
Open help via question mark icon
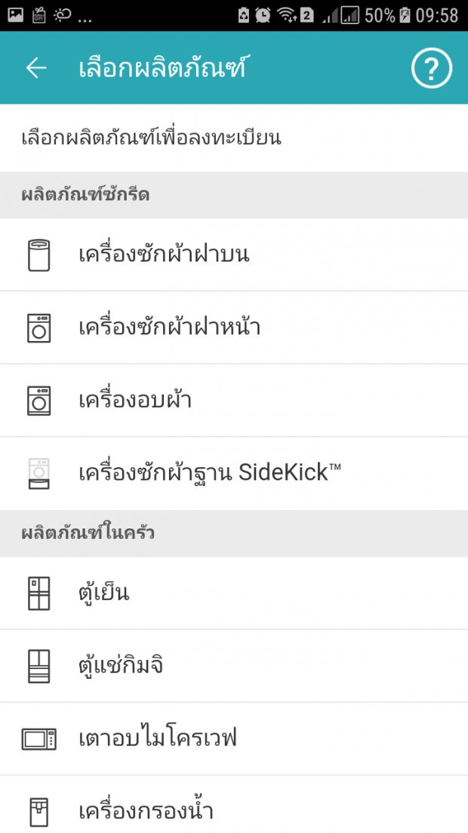[x=431, y=69]
